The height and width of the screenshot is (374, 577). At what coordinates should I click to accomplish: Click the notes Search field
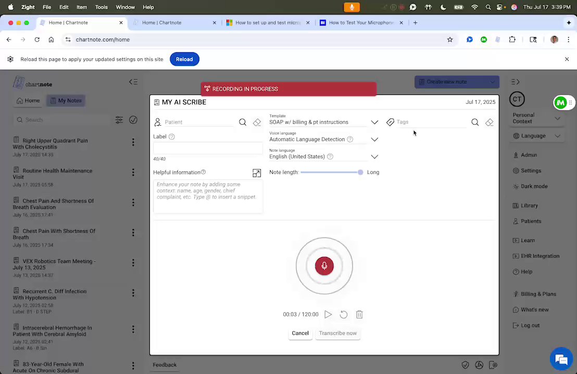[x=62, y=119]
